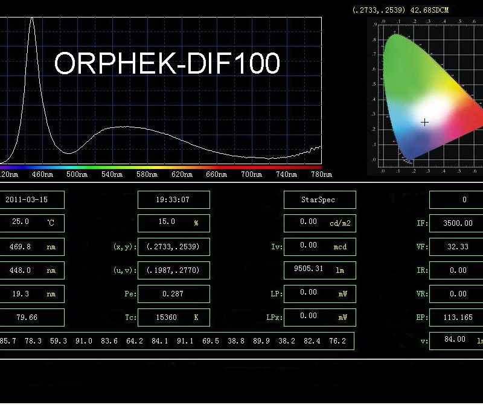Select the IF value 3500.00
The height and width of the screenshot is (405, 483).
(x=456, y=223)
